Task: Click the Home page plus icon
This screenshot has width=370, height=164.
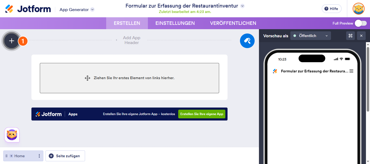Action: coord(11,156)
